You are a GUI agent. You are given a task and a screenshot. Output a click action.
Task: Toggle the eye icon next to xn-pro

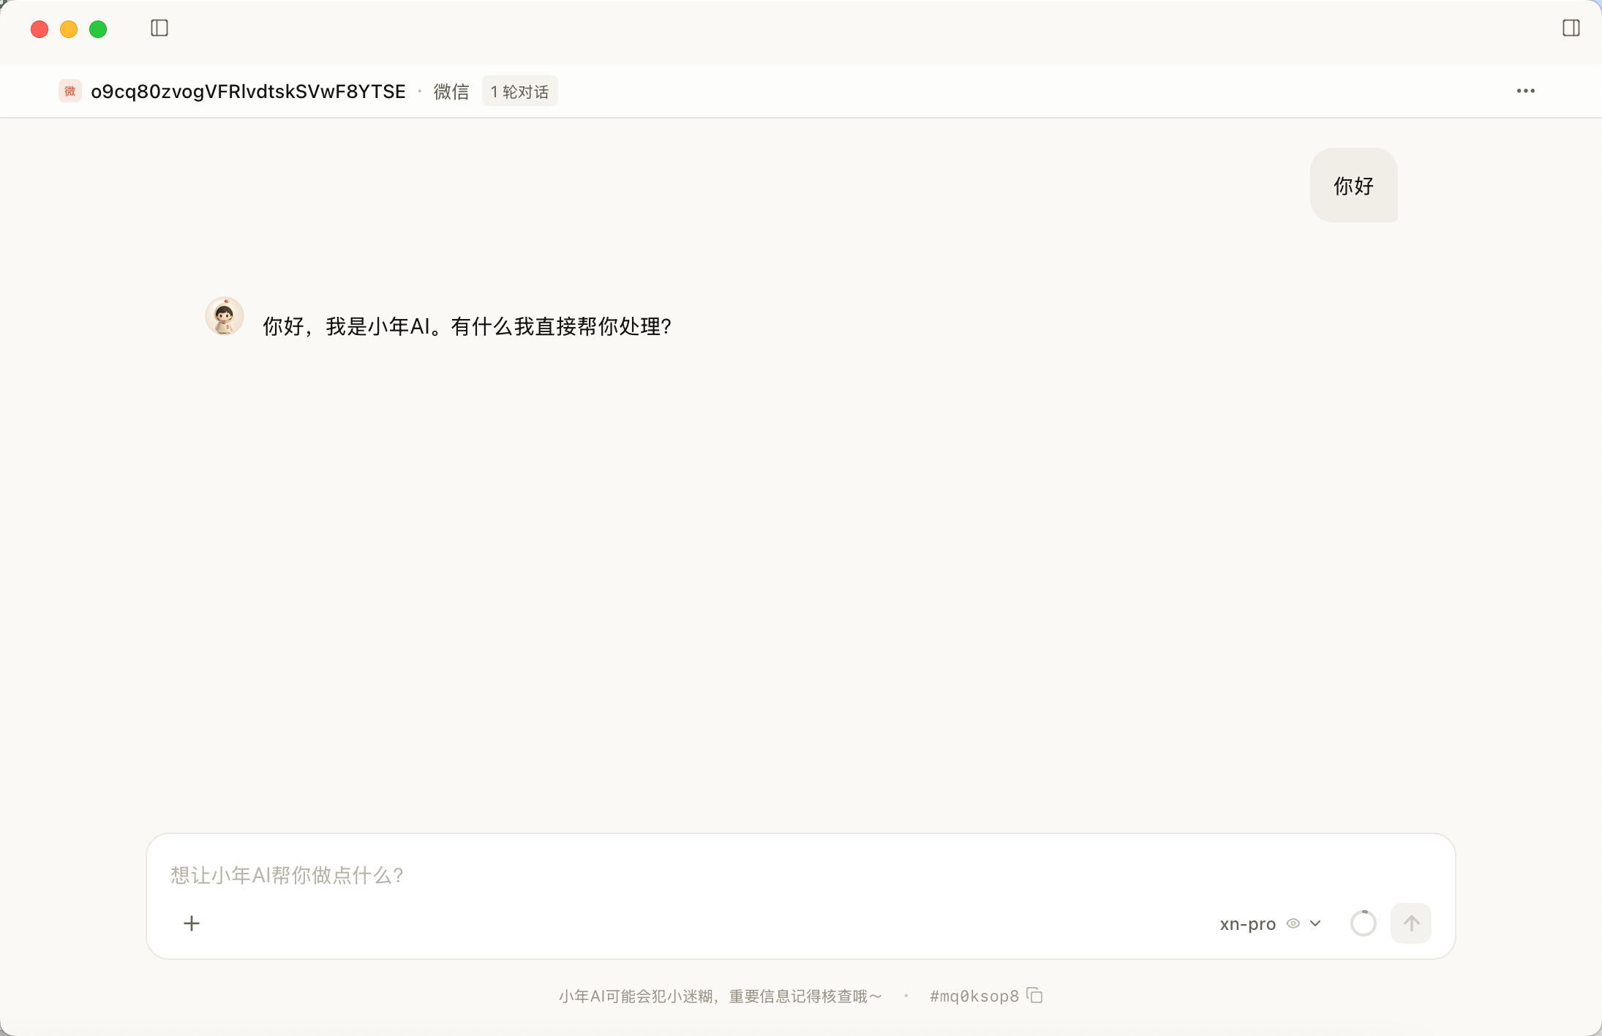click(x=1293, y=923)
